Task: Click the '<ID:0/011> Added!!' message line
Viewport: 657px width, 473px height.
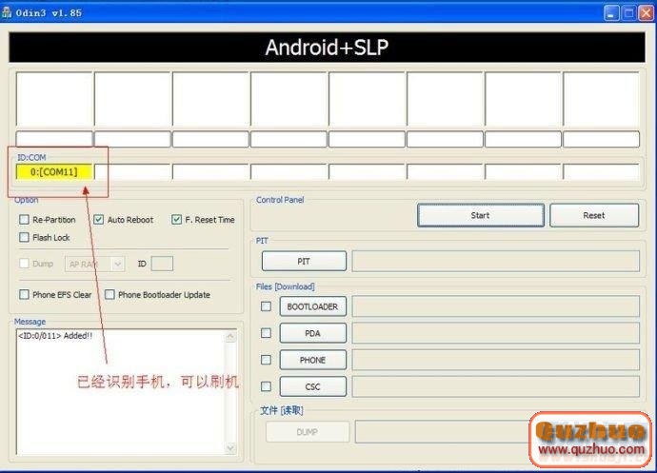Action: point(55,336)
